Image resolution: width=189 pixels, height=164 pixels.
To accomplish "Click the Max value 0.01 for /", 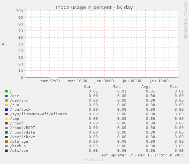I will [179, 91].
